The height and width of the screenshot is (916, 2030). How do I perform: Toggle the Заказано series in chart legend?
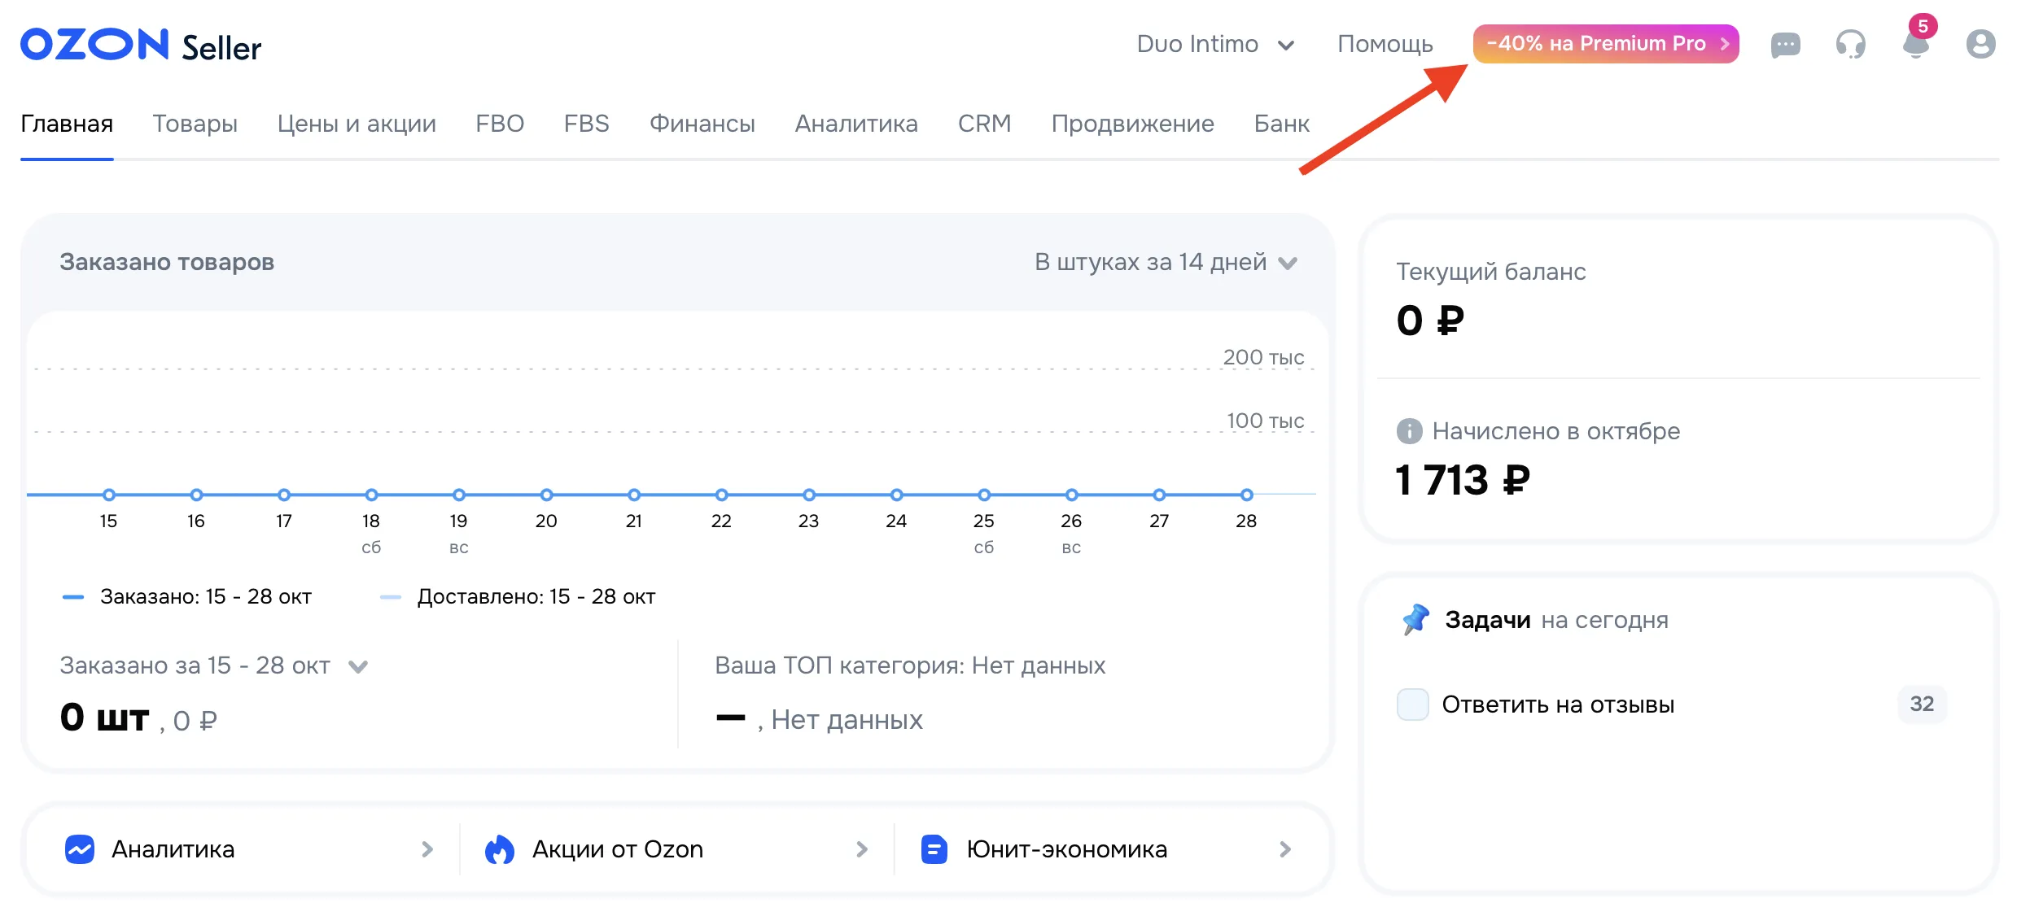(x=187, y=597)
